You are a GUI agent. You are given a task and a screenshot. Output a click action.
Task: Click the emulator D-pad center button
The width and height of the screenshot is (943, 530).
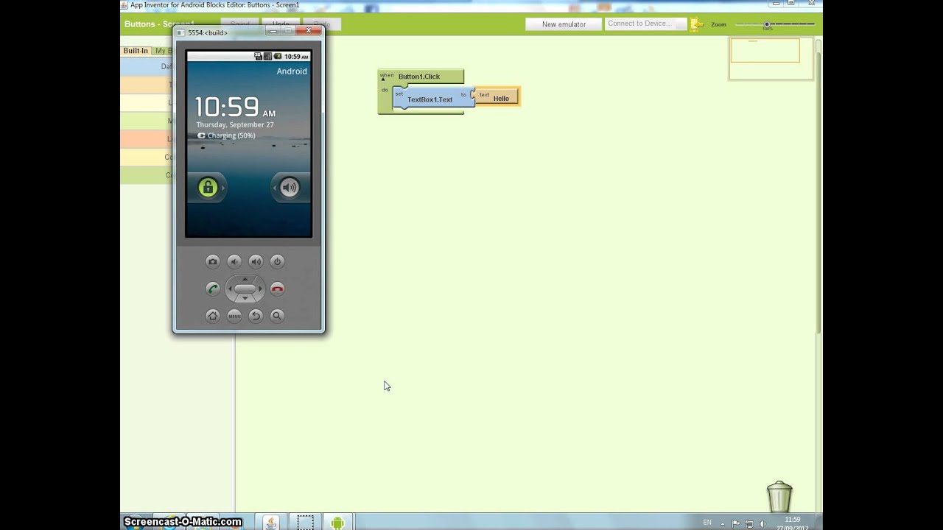(245, 289)
